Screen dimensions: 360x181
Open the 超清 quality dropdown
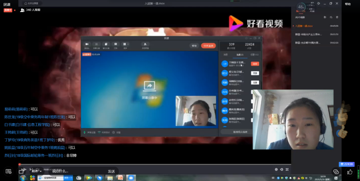36,171
